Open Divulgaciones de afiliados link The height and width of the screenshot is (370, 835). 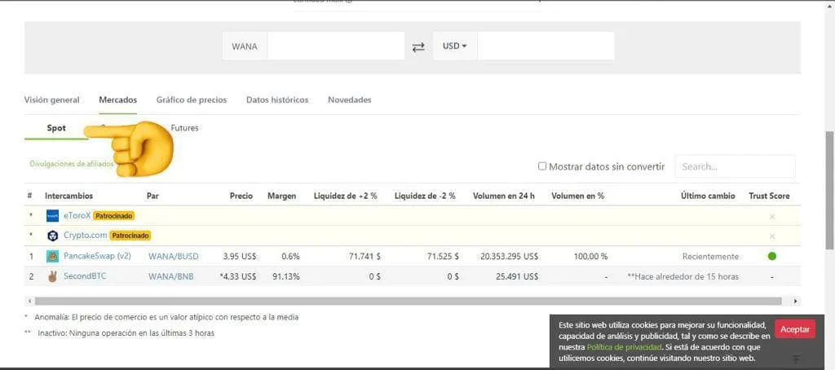click(x=72, y=164)
